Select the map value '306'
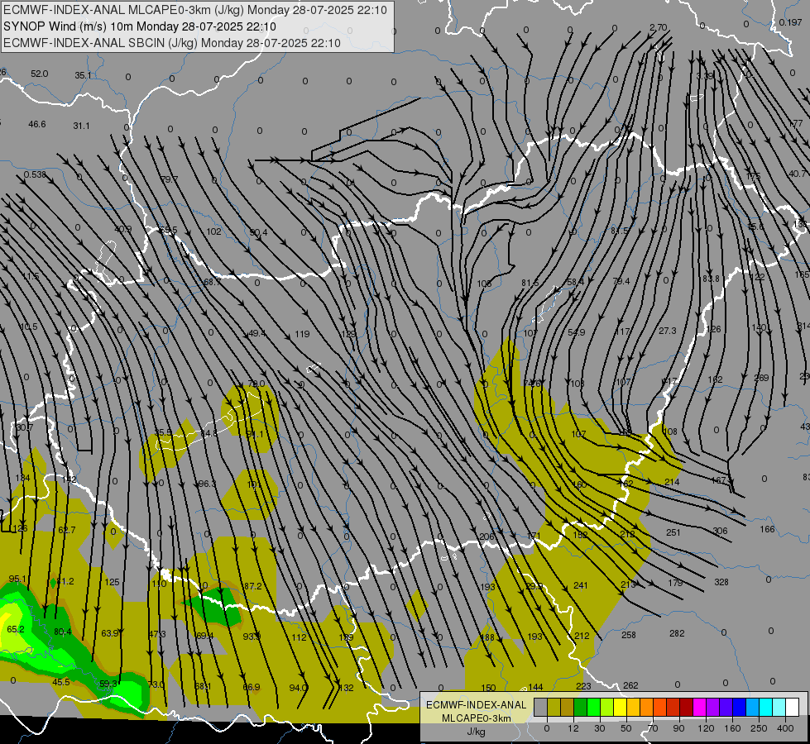The image size is (810, 744). tap(720, 531)
